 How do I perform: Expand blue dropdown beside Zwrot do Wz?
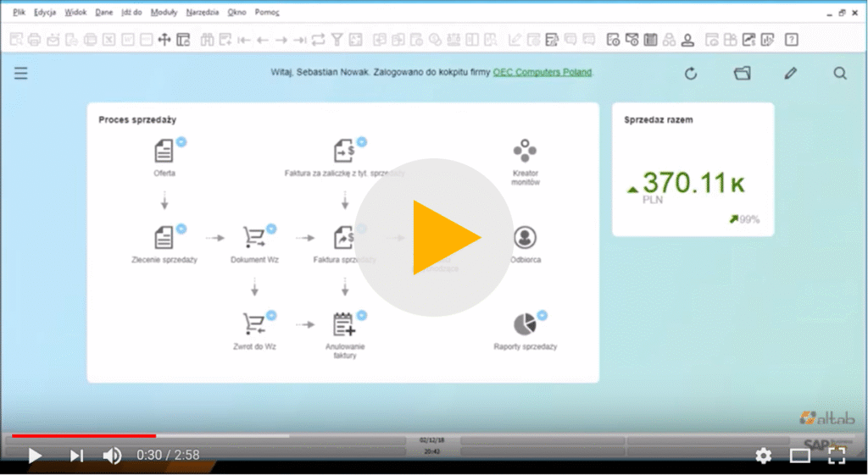click(x=271, y=315)
